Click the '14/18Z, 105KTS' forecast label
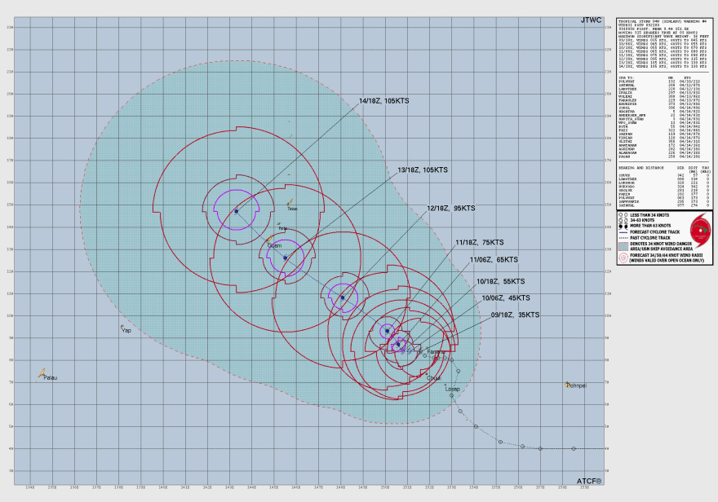 pos(392,103)
